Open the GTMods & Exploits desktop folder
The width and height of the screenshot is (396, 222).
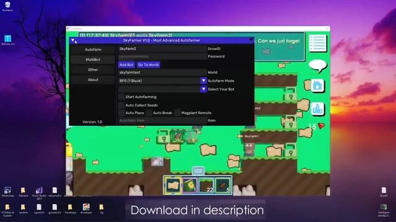(x=7, y=210)
